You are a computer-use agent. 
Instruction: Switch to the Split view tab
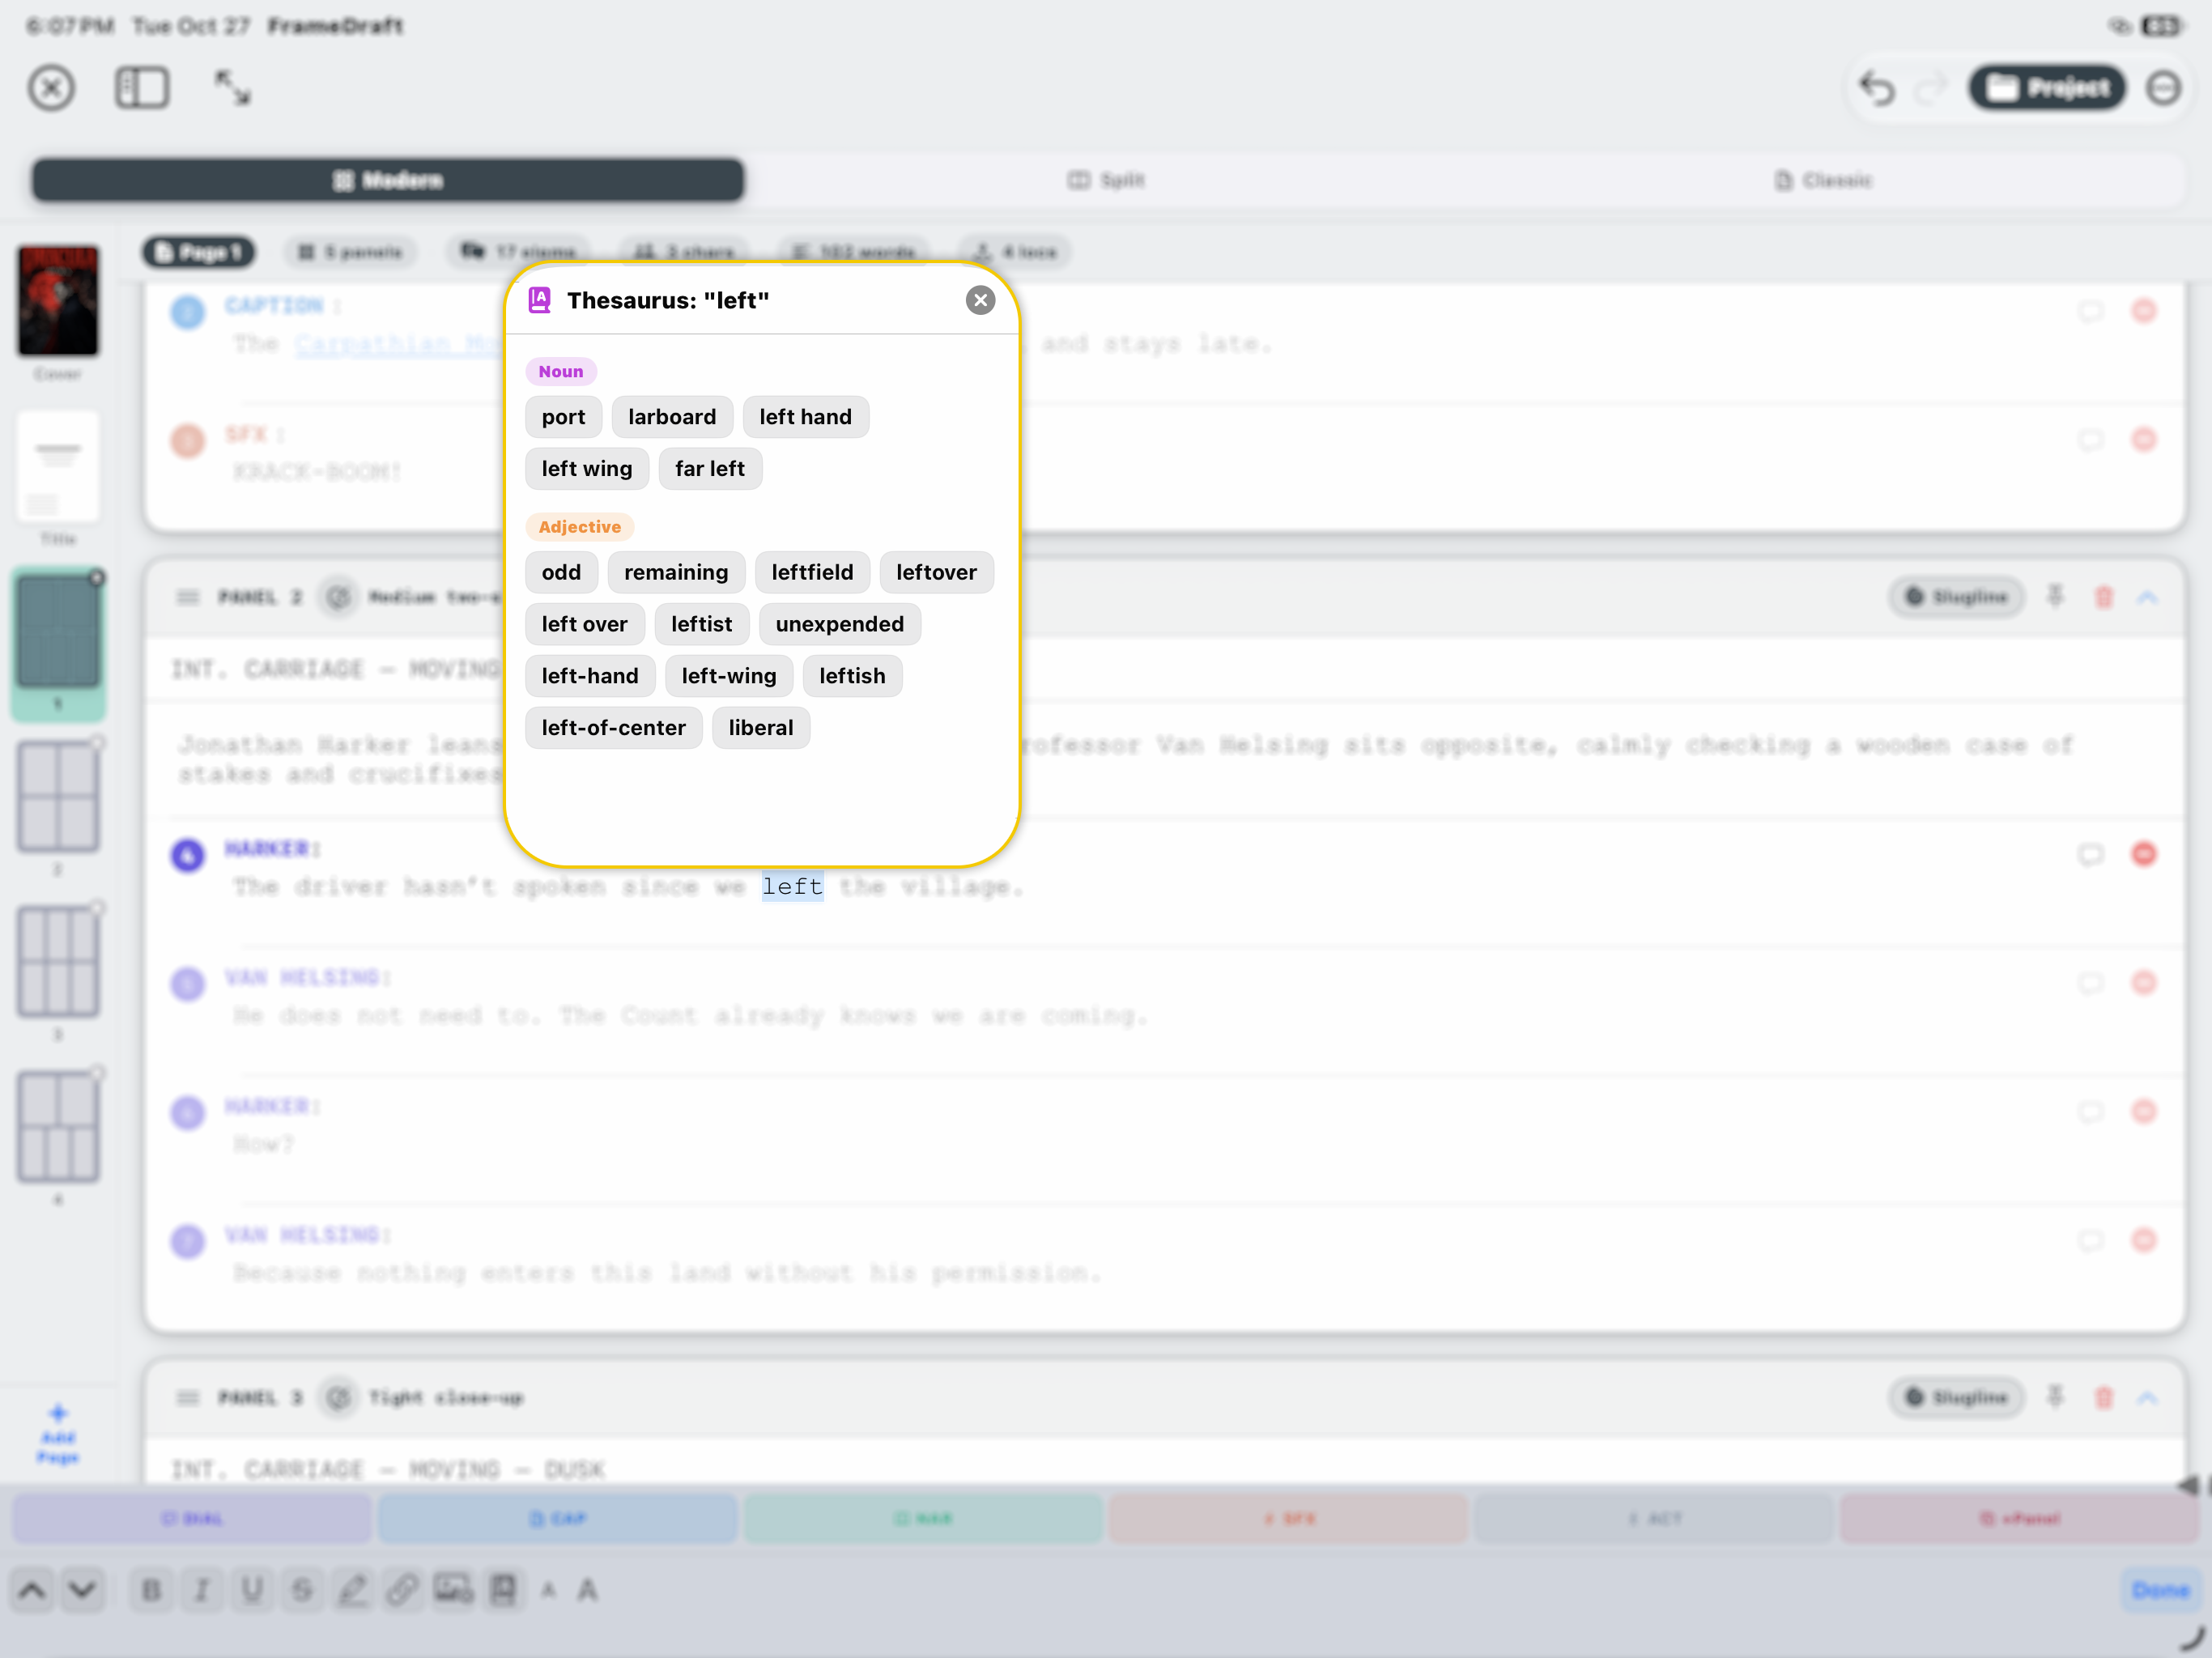[1105, 180]
